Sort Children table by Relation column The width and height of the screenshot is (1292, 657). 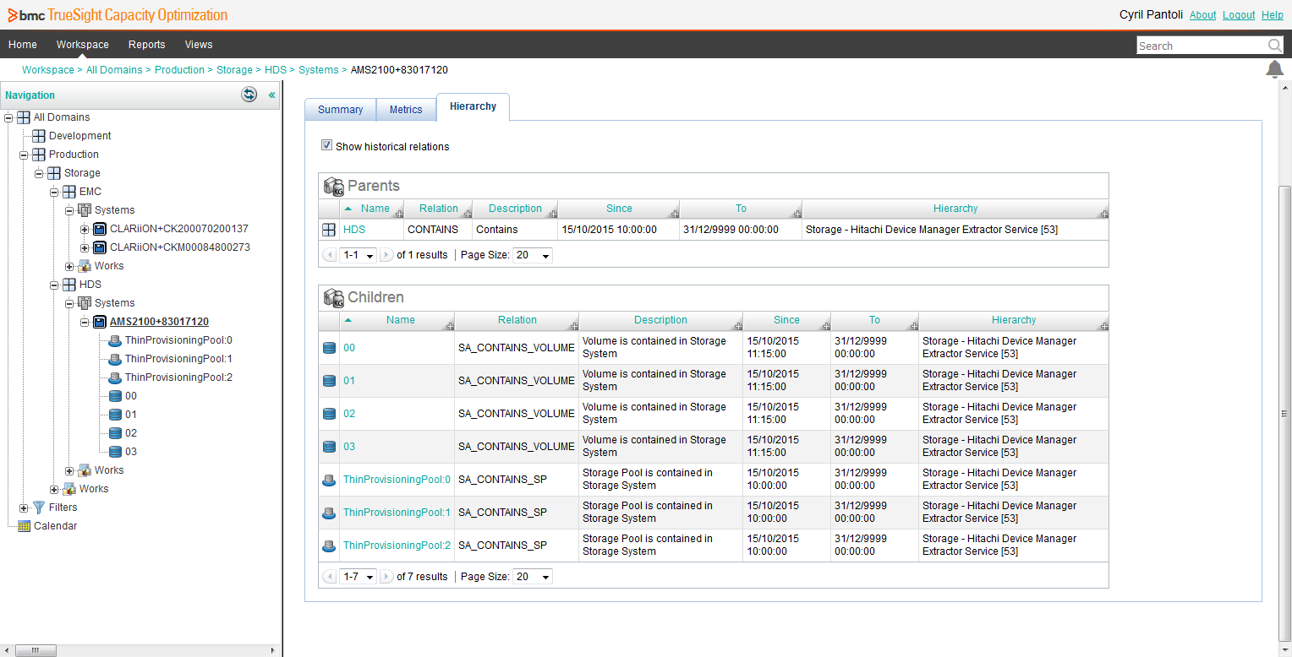tap(517, 320)
